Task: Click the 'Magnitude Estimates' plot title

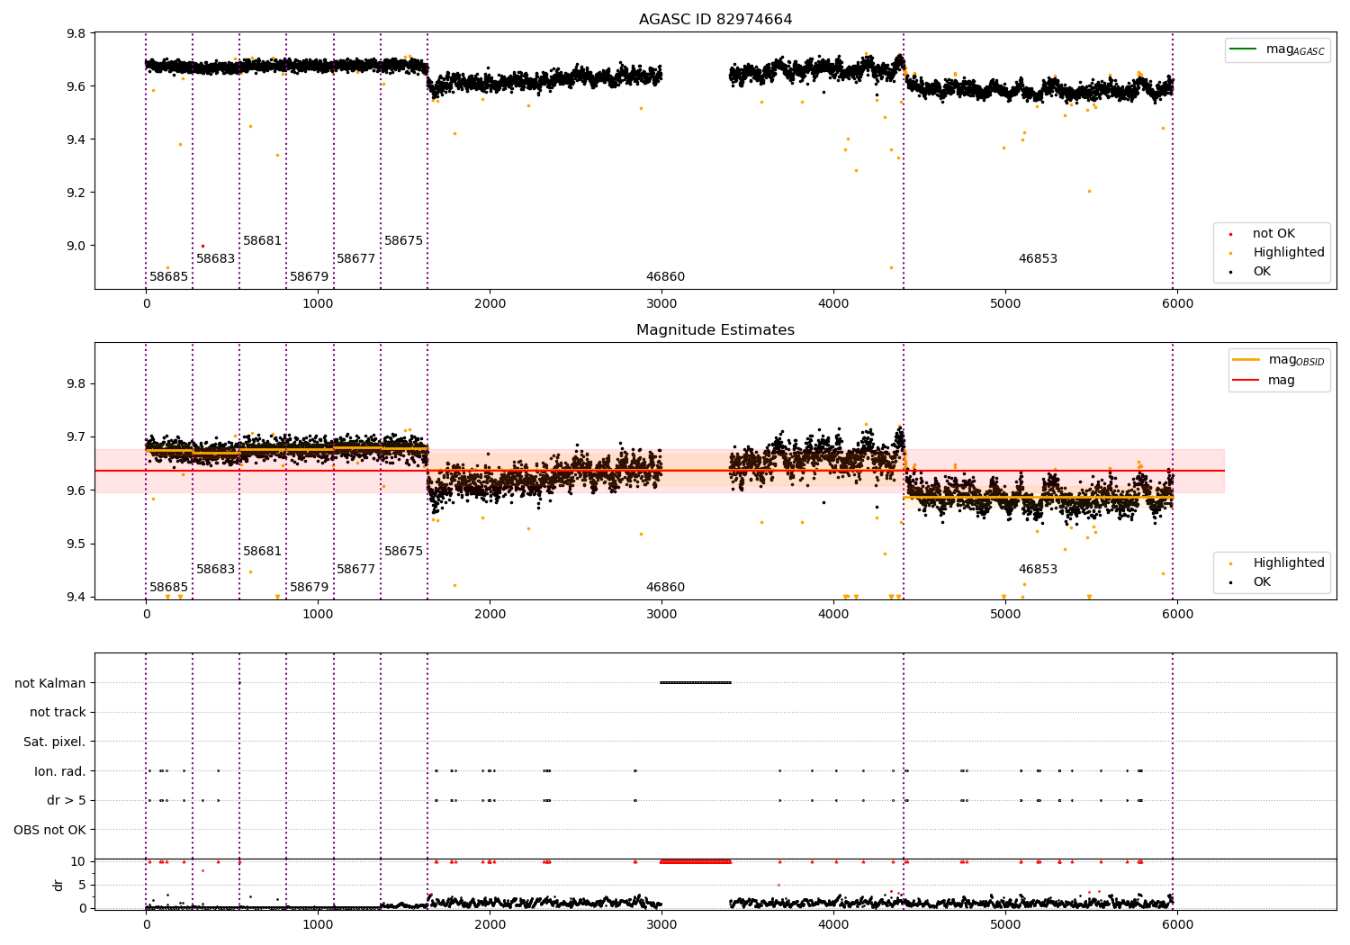Action: 715,330
